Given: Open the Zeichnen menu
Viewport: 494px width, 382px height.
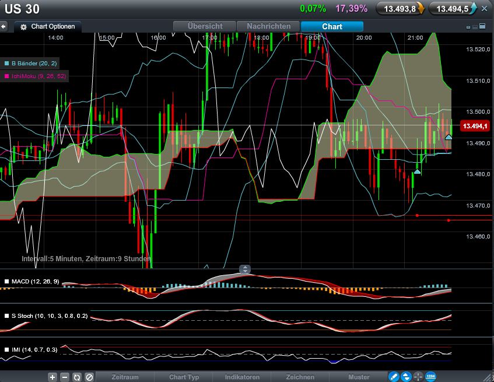Looking at the screenshot, I should [300, 377].
